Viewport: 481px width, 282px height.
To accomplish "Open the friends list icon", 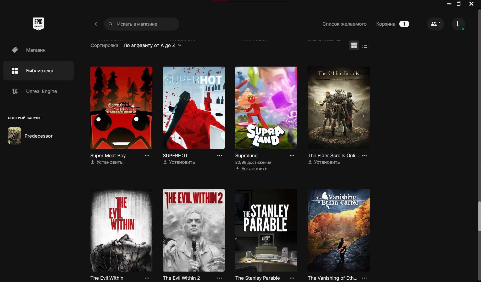I will (x=435, y=24).
